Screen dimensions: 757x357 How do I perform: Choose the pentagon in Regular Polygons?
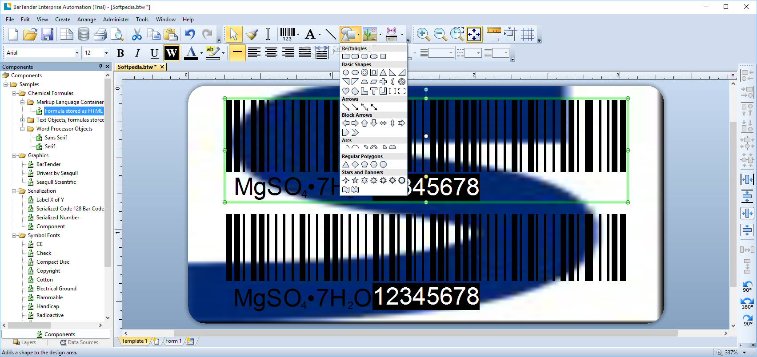tap(364, 164)
